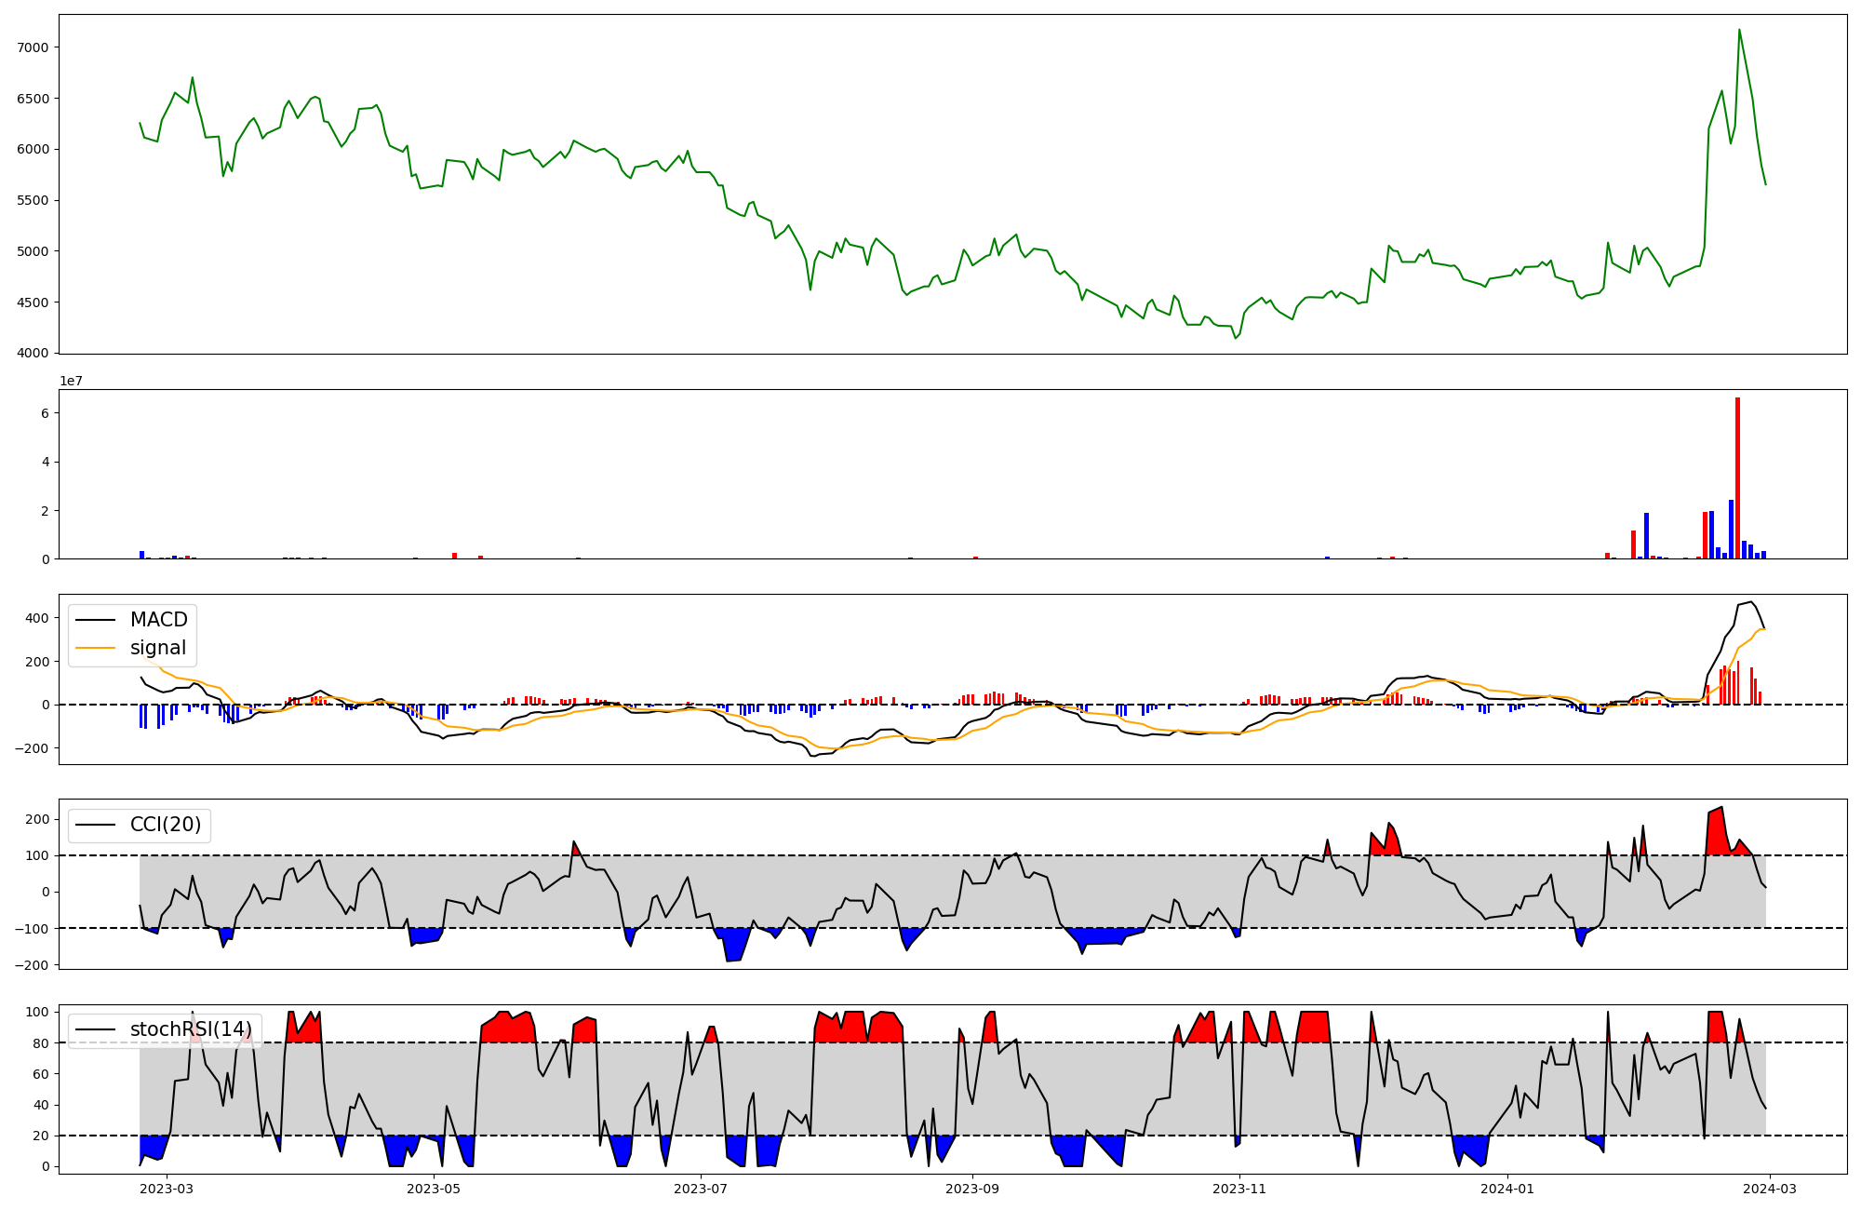Click the 2023-03 x-axis date label
The height and width of the screenshot is (1210, 1861).
pos(167,1189)
